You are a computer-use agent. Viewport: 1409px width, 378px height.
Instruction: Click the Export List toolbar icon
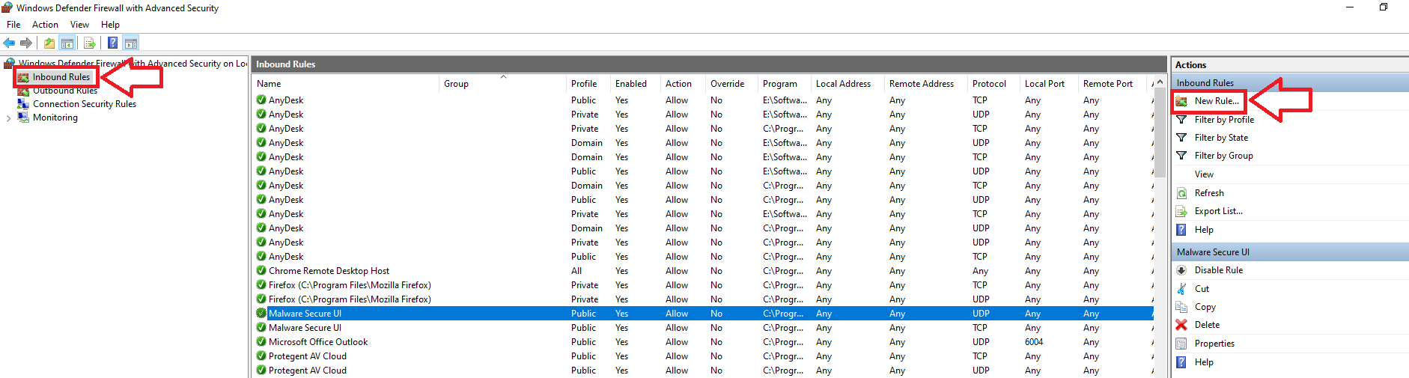[90, 43]
